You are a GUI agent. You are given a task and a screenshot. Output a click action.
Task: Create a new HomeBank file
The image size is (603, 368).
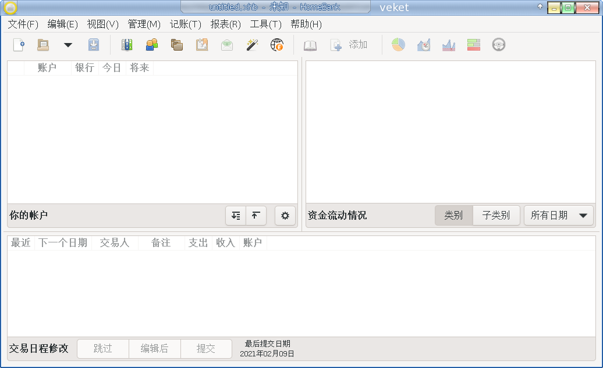click(x=19, y=45)
